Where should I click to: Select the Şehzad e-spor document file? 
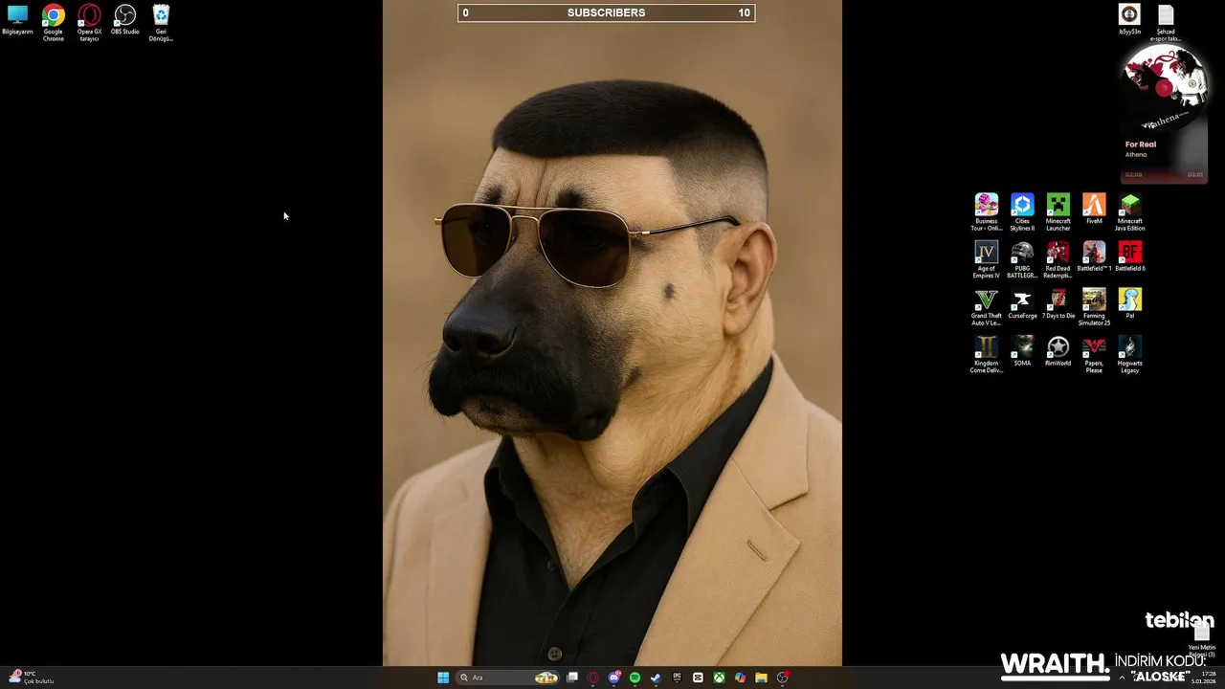(x=1166, y=23)
